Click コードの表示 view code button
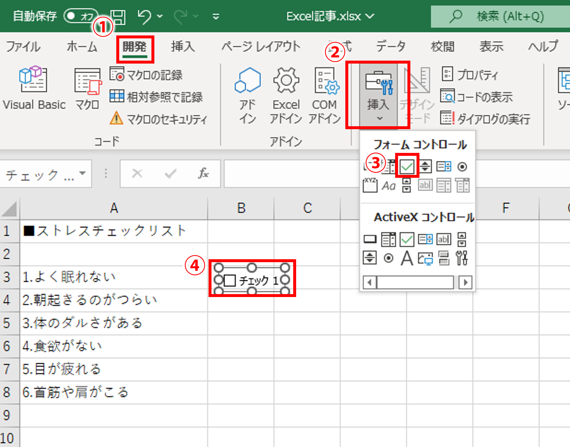Screen dimensions: 570x447 477,97
